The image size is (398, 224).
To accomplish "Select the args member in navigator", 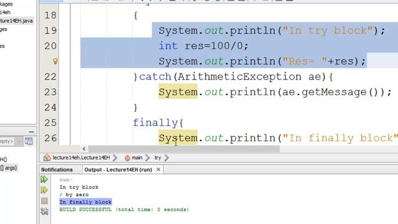I will point(9,168).
